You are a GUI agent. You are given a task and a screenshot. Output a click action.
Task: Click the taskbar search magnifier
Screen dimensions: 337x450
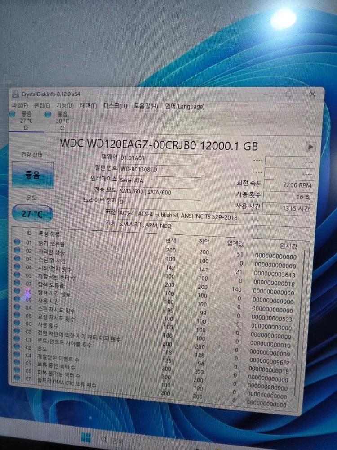pyautogui.click(x=104, y=439)
